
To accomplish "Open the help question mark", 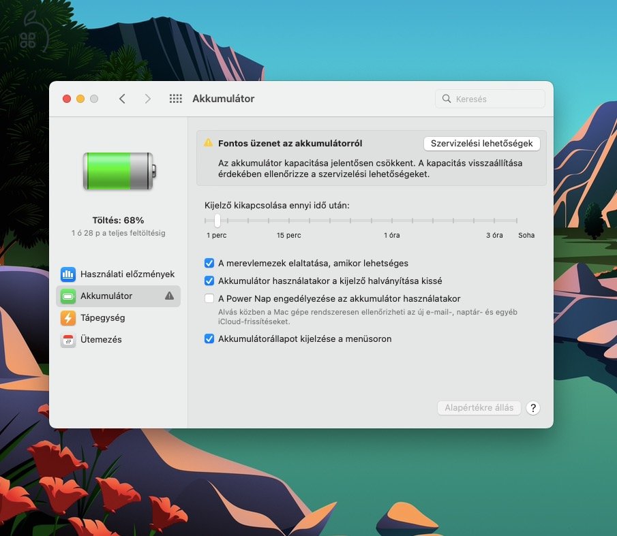I will tap(532, 407).
